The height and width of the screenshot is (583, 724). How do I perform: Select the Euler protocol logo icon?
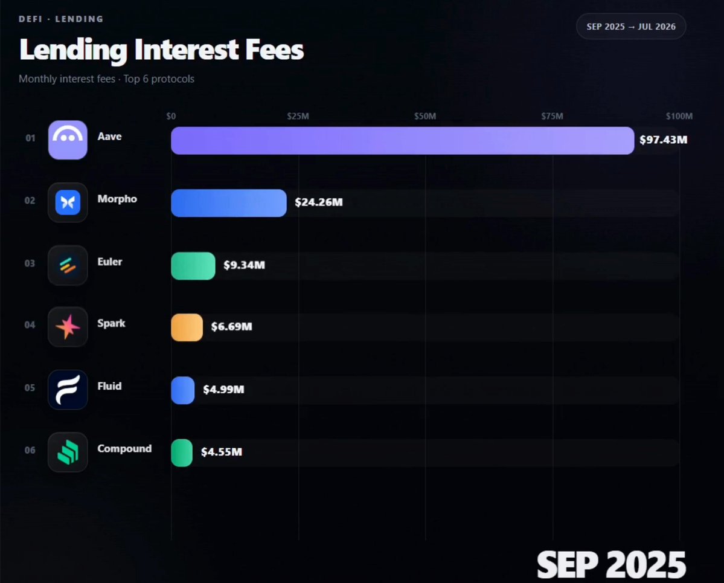68,265
